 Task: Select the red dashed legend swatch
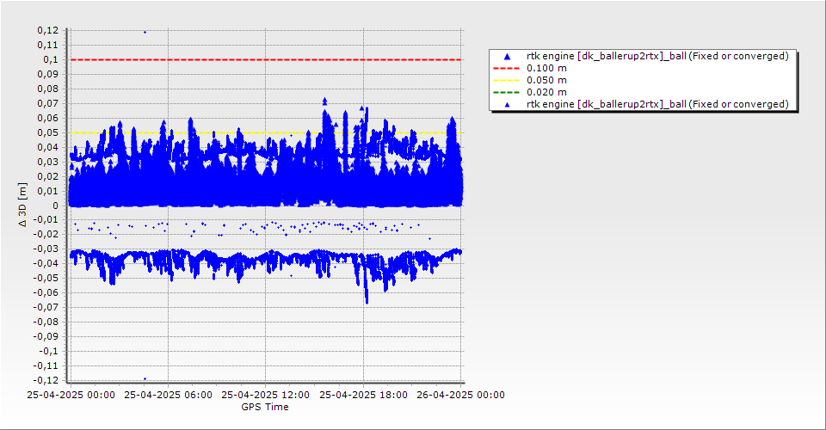[506, 69]
